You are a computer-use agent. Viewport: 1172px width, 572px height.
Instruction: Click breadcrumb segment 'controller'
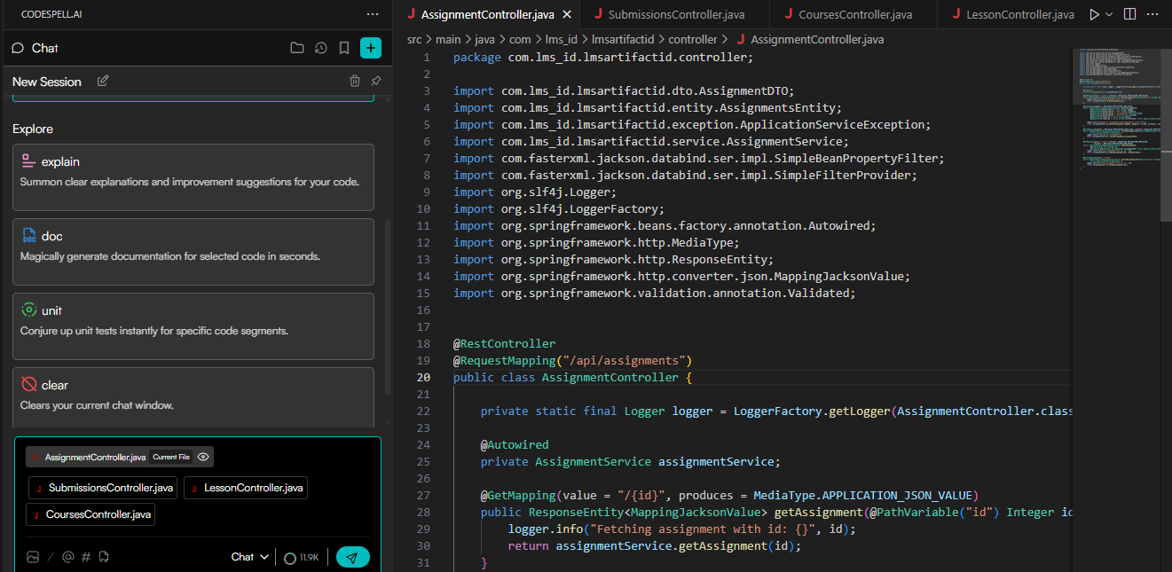point(693,39)
